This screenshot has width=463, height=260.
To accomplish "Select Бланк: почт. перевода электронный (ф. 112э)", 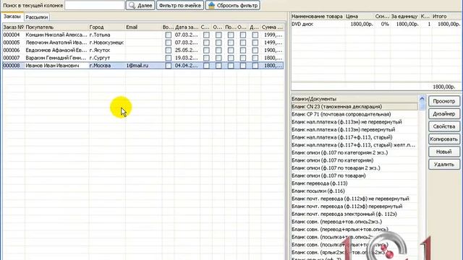I will click(x=354, y=214).
